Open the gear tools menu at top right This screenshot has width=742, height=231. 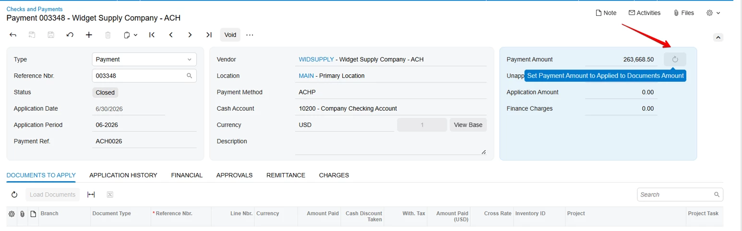click(713, 13)
